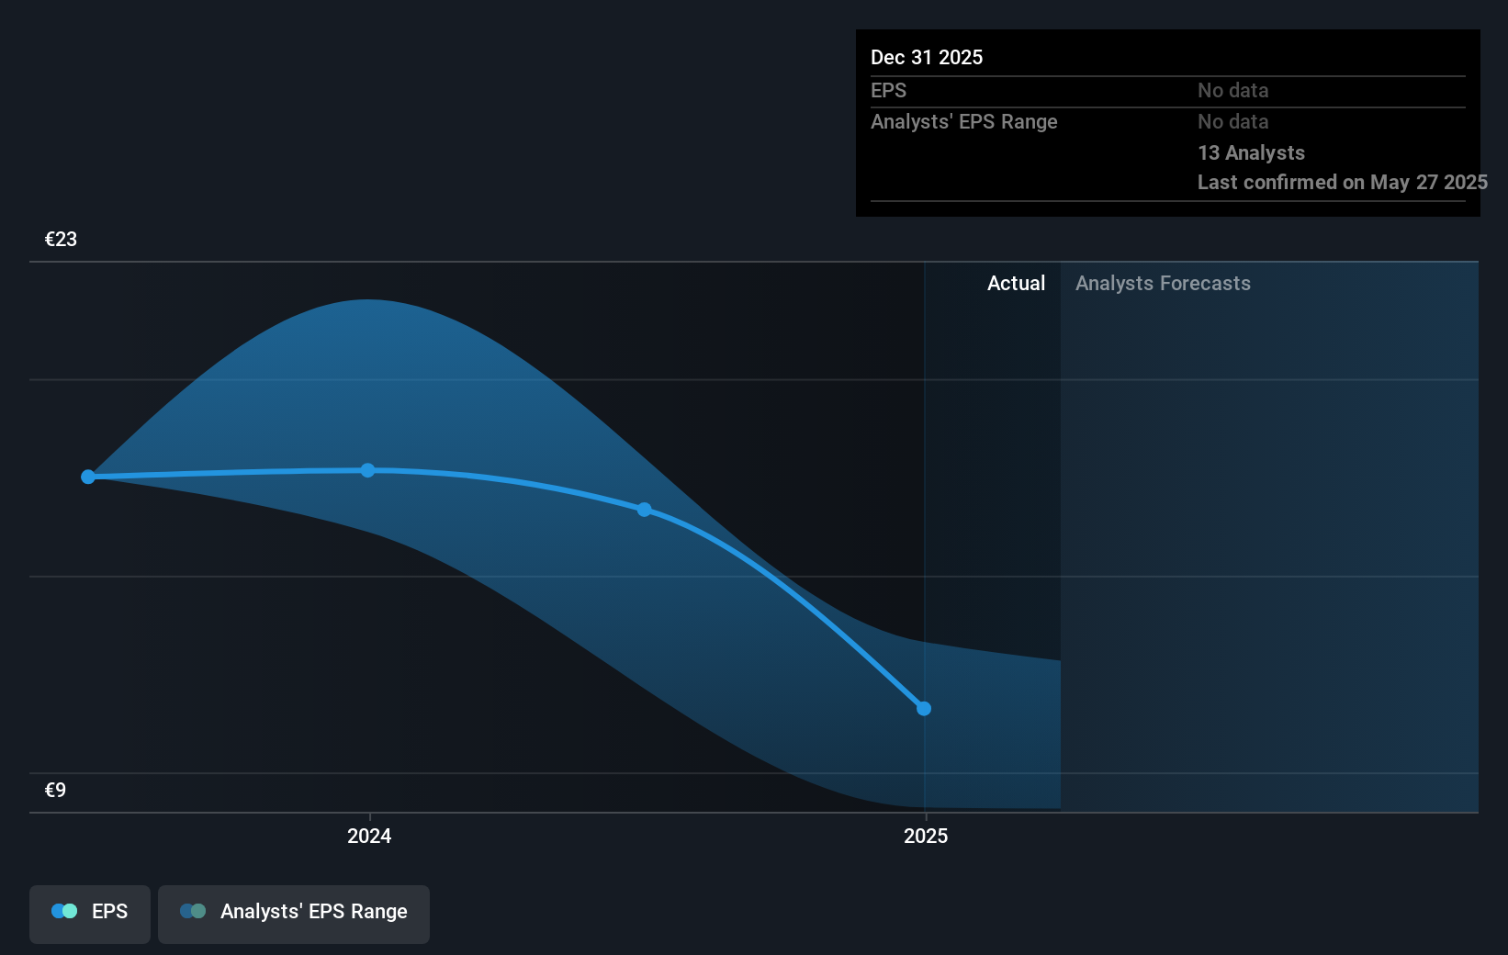Click the €23 y-axis label

[x=62, y=239]
